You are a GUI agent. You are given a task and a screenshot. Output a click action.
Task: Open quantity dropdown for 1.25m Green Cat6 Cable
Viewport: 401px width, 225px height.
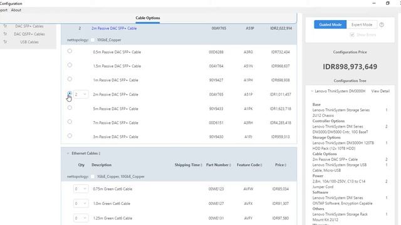click(81, 218)
